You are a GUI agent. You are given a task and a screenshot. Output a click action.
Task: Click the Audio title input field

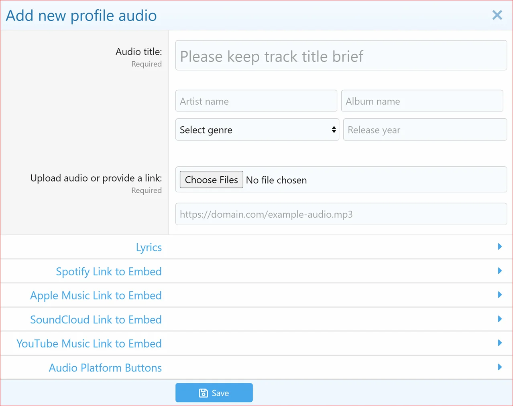[341, 56]
